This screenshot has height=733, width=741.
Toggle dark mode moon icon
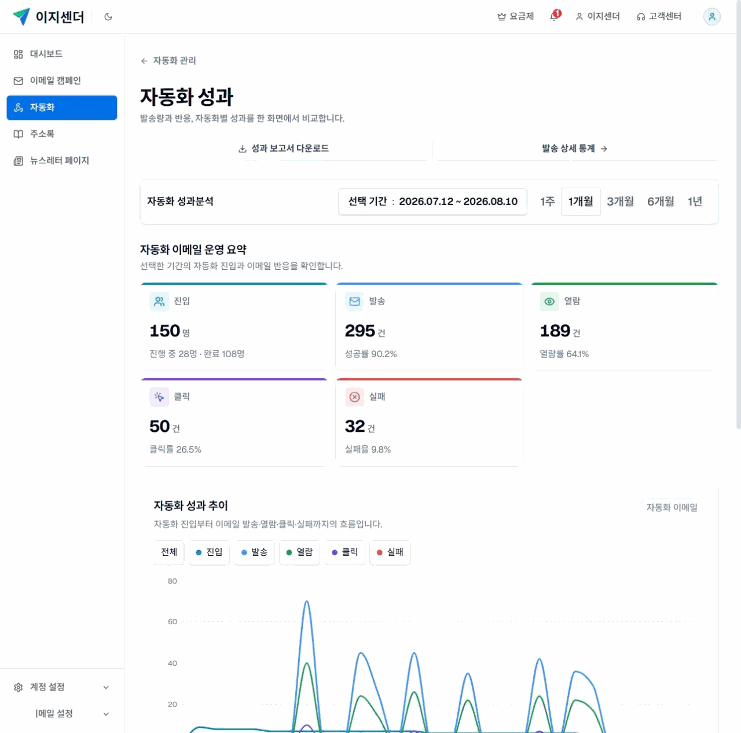tap(108, 17)
